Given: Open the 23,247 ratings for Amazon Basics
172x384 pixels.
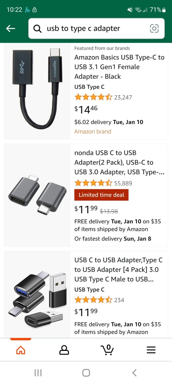Looking at the screenshot, I should tap(123, 97).
